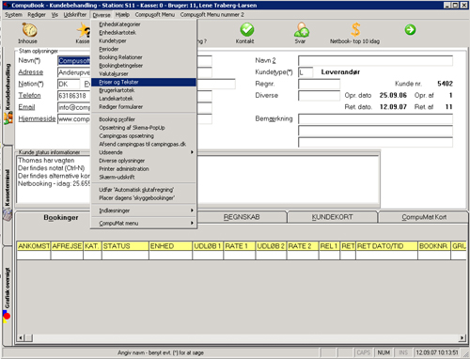Choose Perioder menu entry
The image size is (470, 359).
144,49
